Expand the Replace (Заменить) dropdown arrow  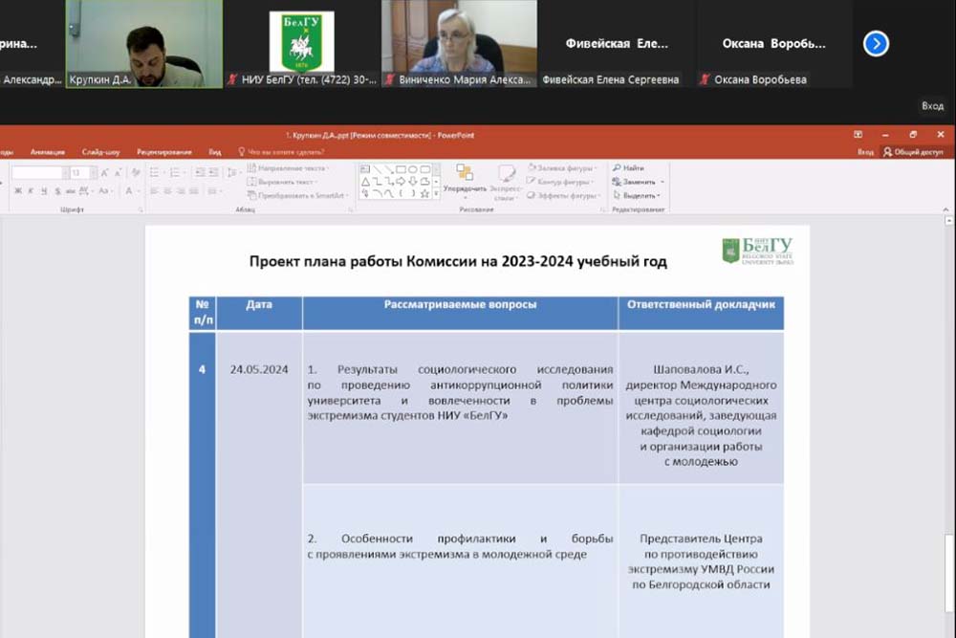click(x=662, y=182)
